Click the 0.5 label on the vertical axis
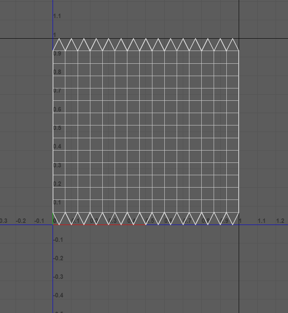This screenshot has height=313, width=288. (57, 128)
